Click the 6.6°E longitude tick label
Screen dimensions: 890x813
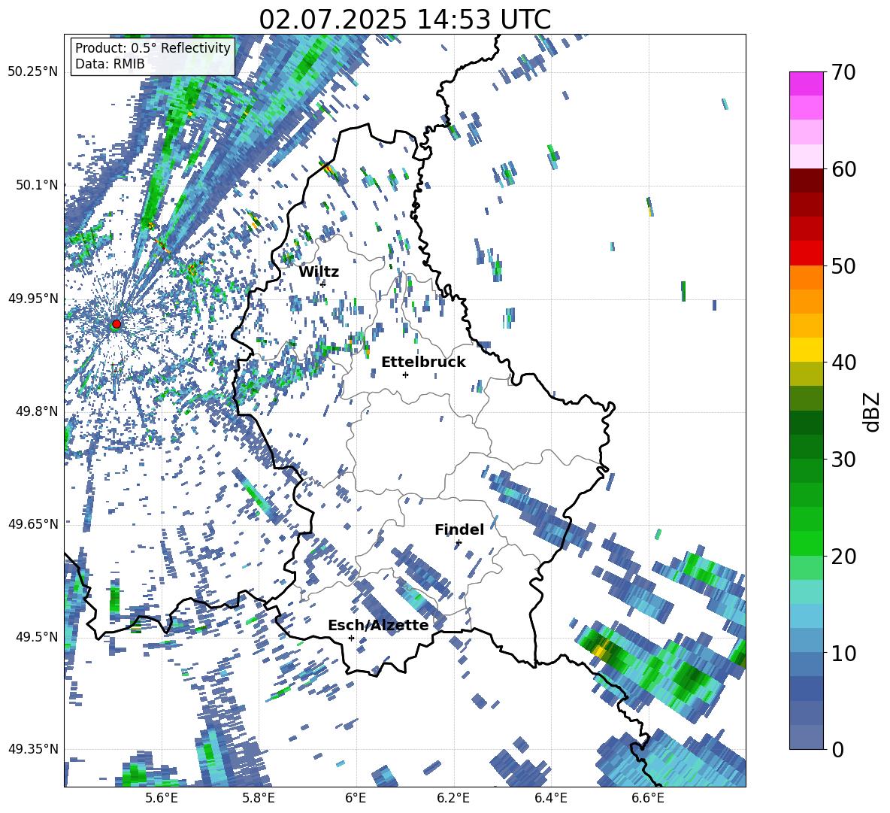pyautogui.click(x=648, y=798)
